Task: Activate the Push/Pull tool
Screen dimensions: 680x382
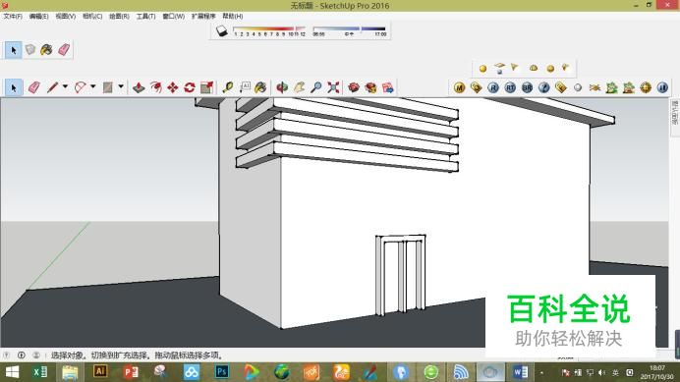Action: pos(139,87)
